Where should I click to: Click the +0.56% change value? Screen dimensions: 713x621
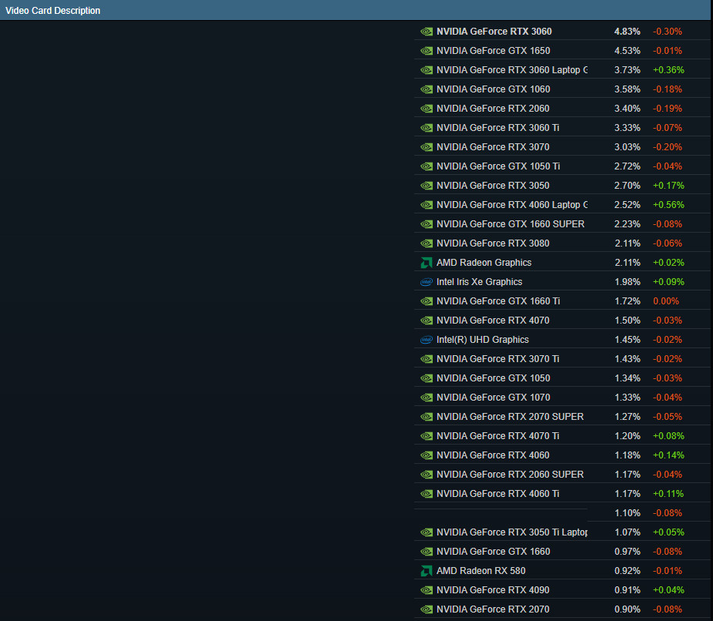(x=668, y=205)
